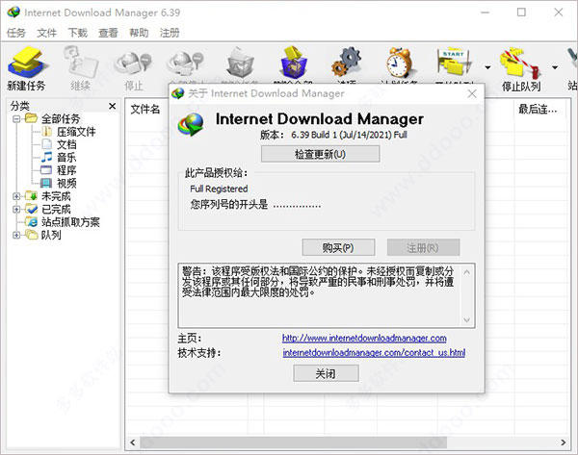Image resolution: width=578 pixels, height=455 pixels.
Task: Click the warning text box scroll-up arrow
Action: coord(466,272)
